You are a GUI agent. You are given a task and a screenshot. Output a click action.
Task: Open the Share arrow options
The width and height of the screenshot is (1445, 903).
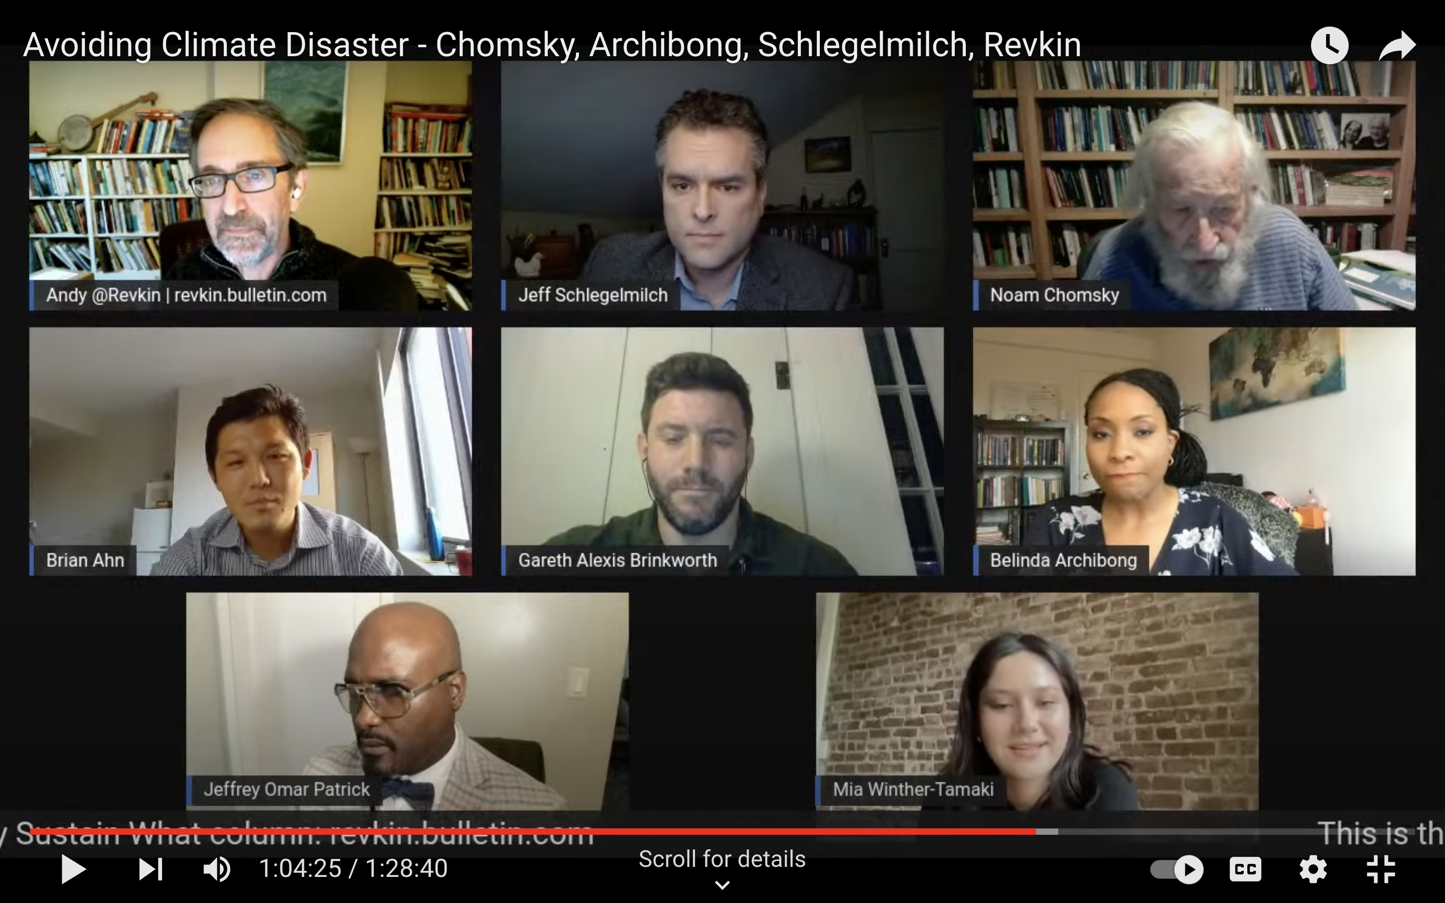(x=1397, y=45)
